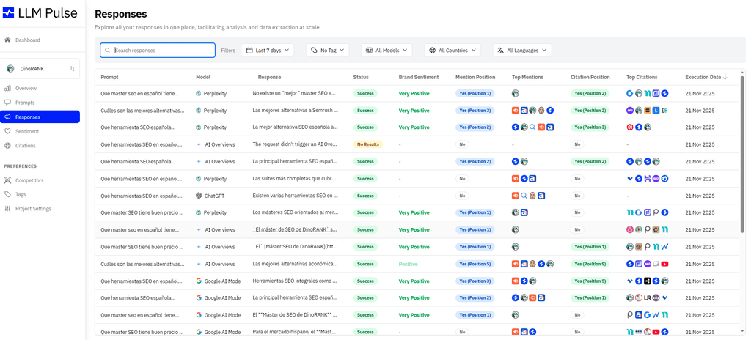Click the Tags icon in Preferences

click(x=8, y=194)
